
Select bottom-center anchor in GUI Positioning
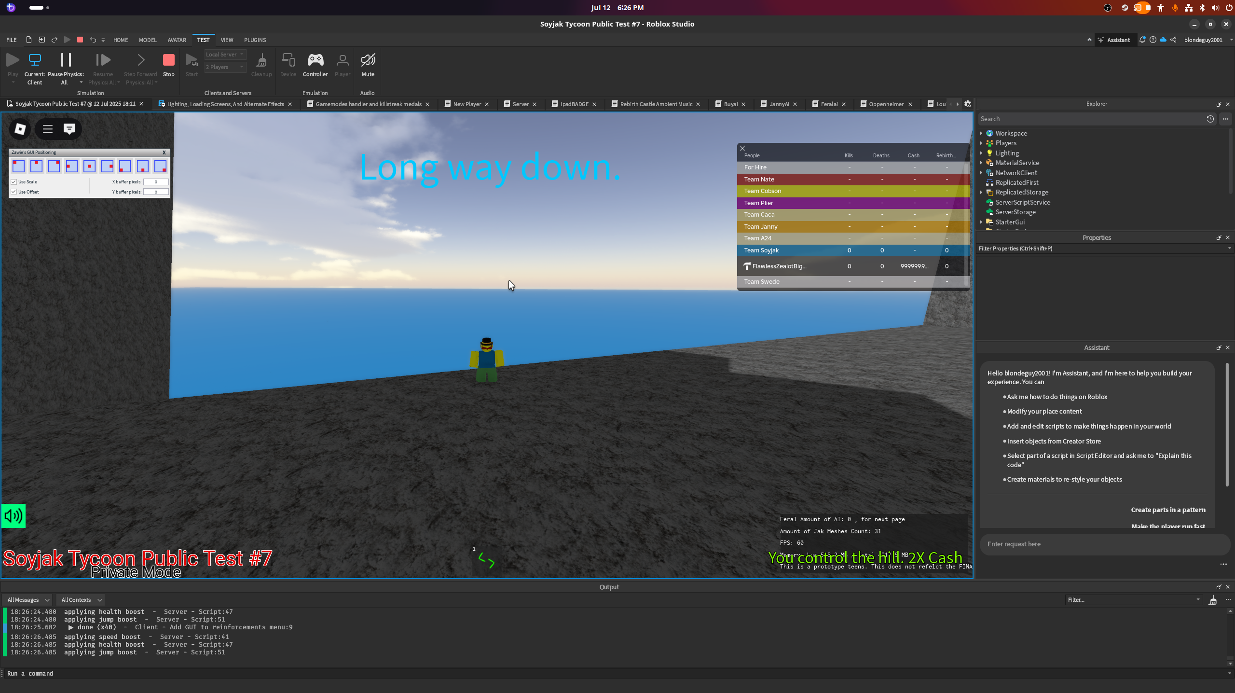pos(143,166)
